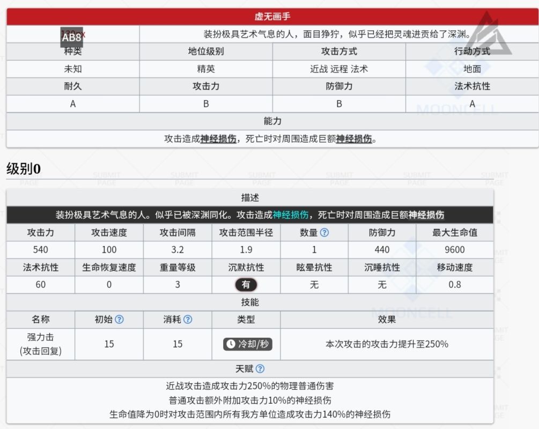
Task: Click the 重量等级 column header
Action: (178, 268)
